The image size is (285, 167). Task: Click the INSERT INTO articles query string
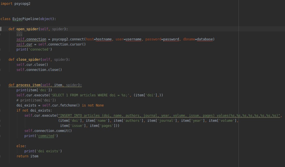click(169, 115)
